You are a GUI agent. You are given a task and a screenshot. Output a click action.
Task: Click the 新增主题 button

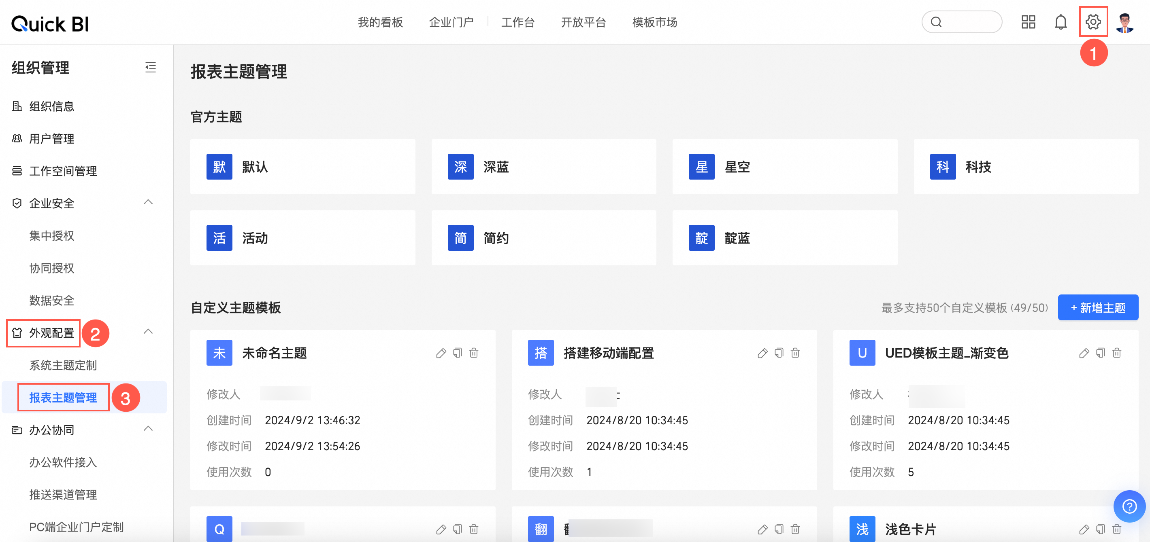(1097, 307)
